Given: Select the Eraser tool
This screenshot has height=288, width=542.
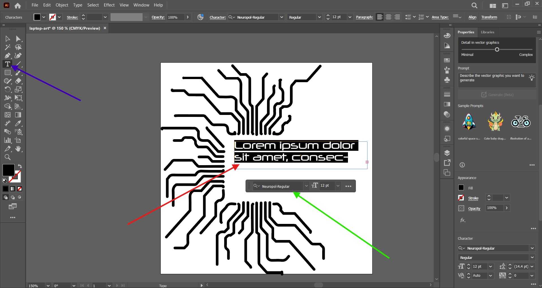Looking at the screenshot, I should [18, 81].
